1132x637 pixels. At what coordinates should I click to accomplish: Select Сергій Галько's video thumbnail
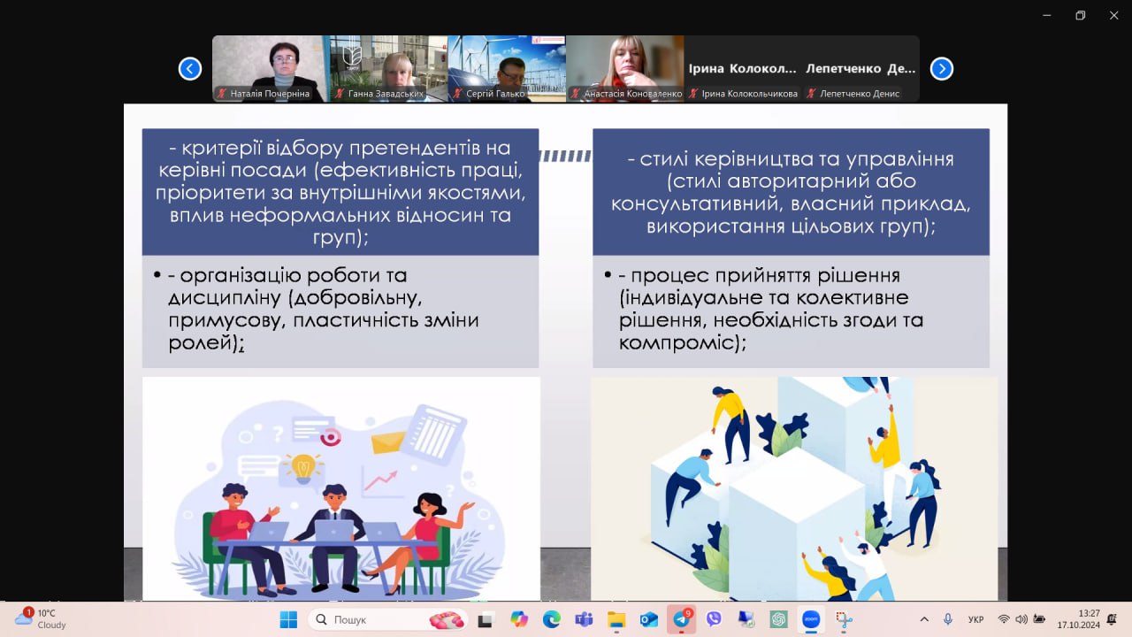tap(506, 68)
